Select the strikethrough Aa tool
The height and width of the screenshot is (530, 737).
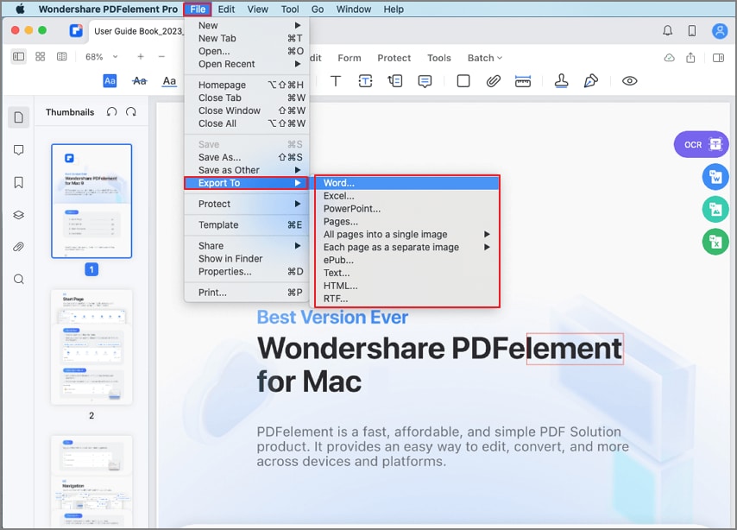tap(139, 81)
